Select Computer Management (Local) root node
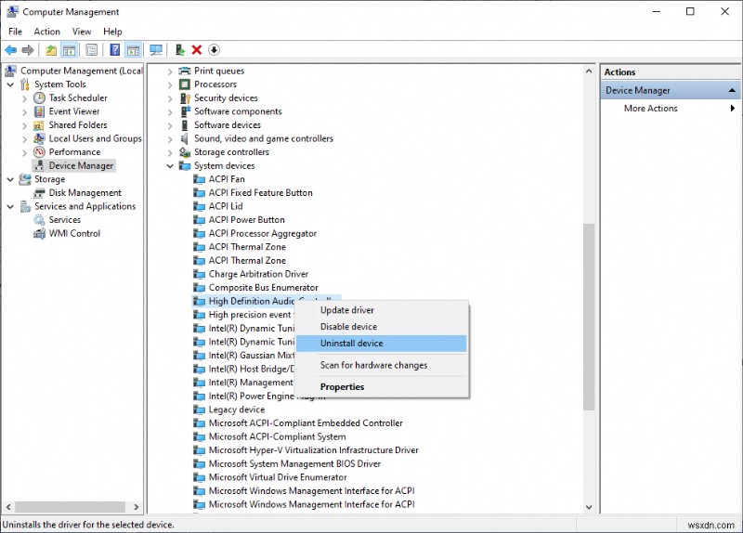This screenshot has height=533, width=743. 81,71
